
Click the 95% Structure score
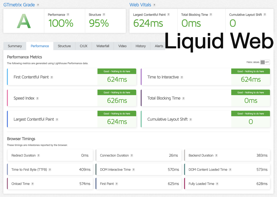[99, 23]
